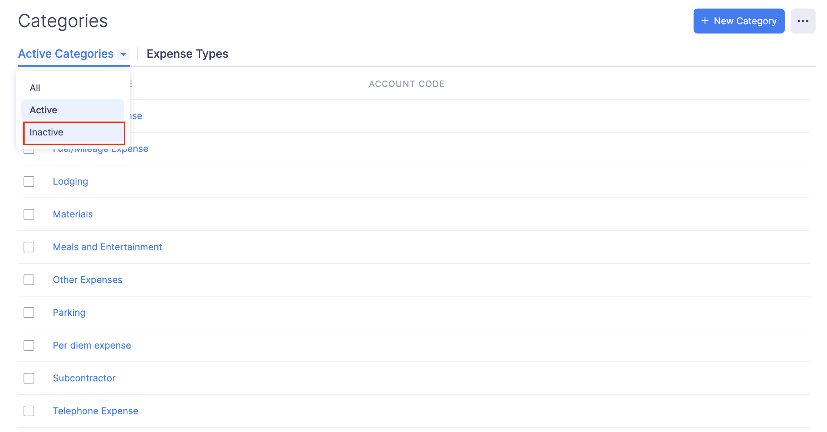Select the Telephone Expense checkbox
Image resolution: width=827 pixels, height=432 pixels.
(29, 411)
